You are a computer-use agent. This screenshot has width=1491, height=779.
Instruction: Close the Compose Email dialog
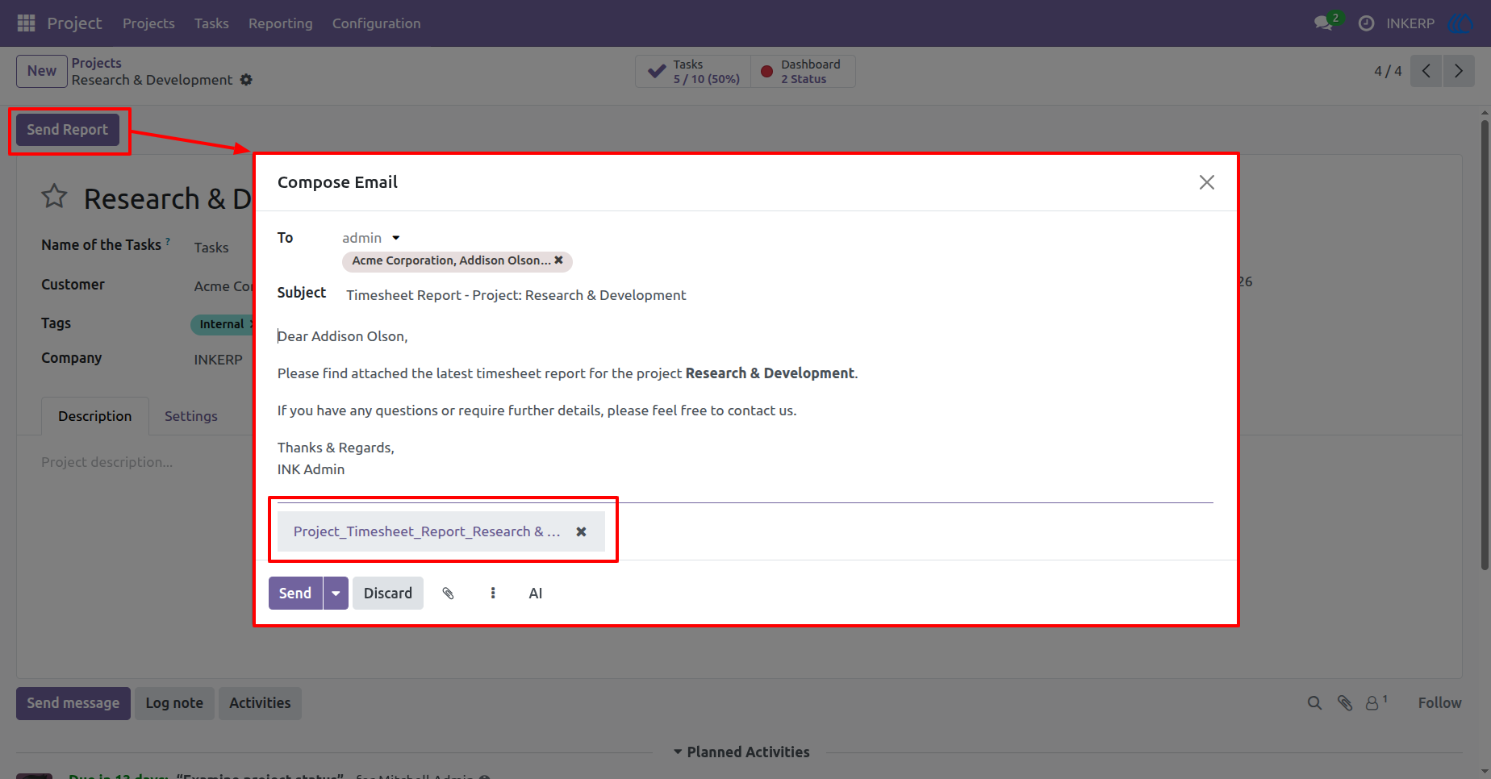1206,182
